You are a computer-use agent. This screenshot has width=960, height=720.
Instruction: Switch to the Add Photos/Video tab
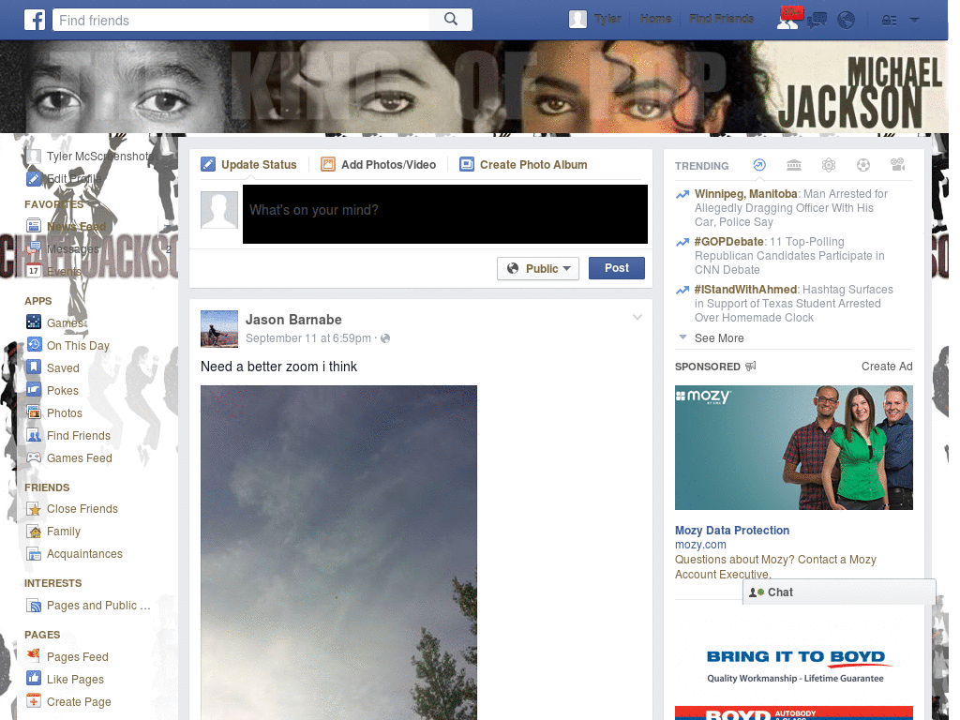(379, 164)
